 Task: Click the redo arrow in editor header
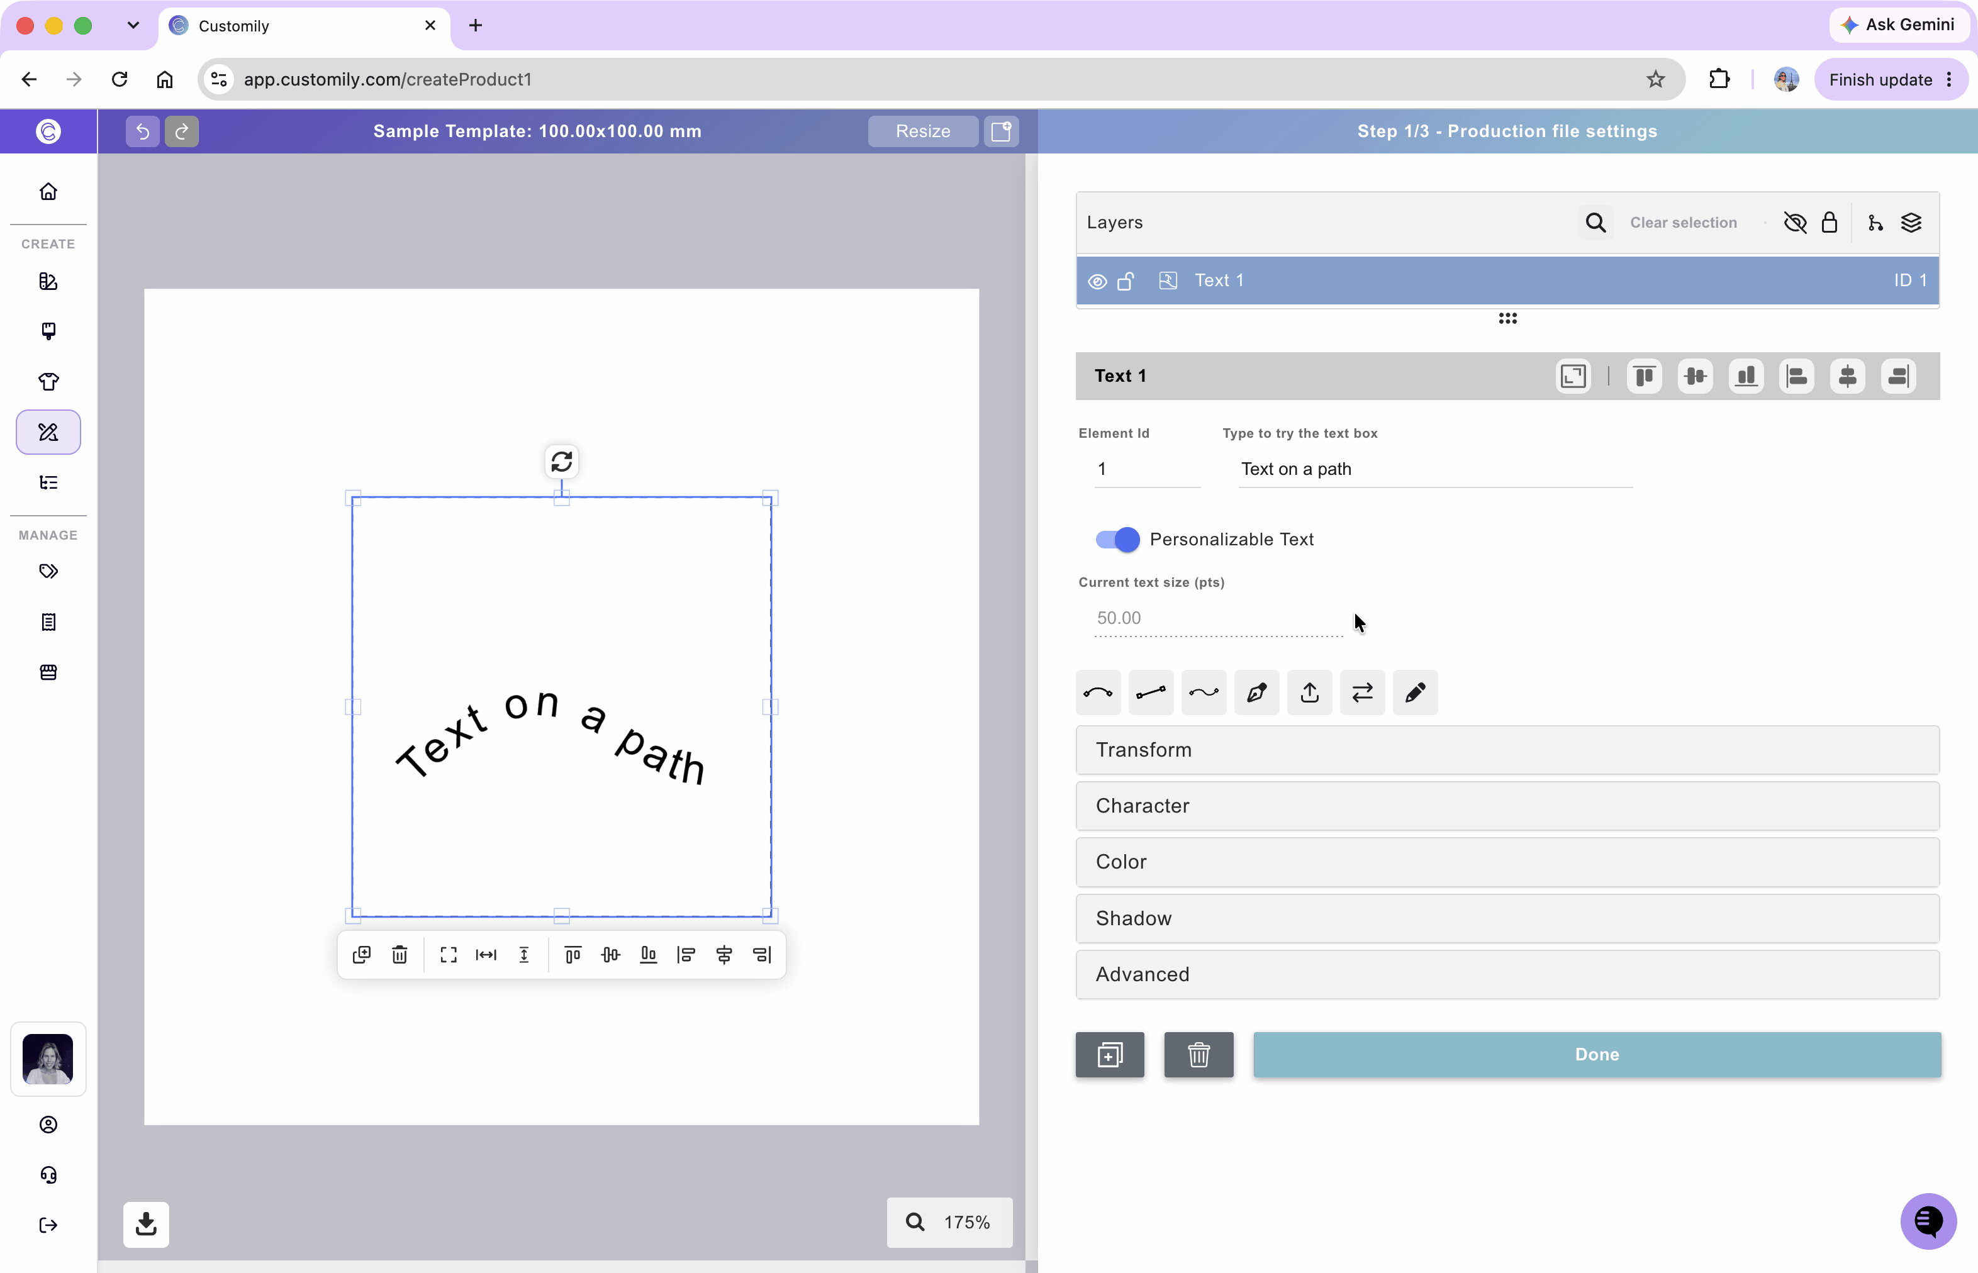point(182,131)
